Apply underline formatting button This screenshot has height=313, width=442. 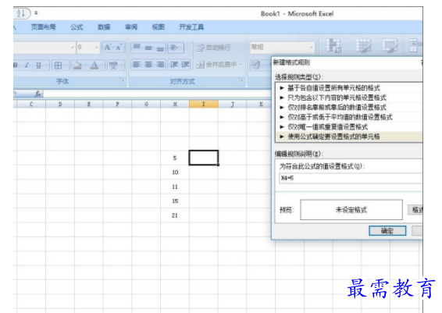click(x=38, y=66)
